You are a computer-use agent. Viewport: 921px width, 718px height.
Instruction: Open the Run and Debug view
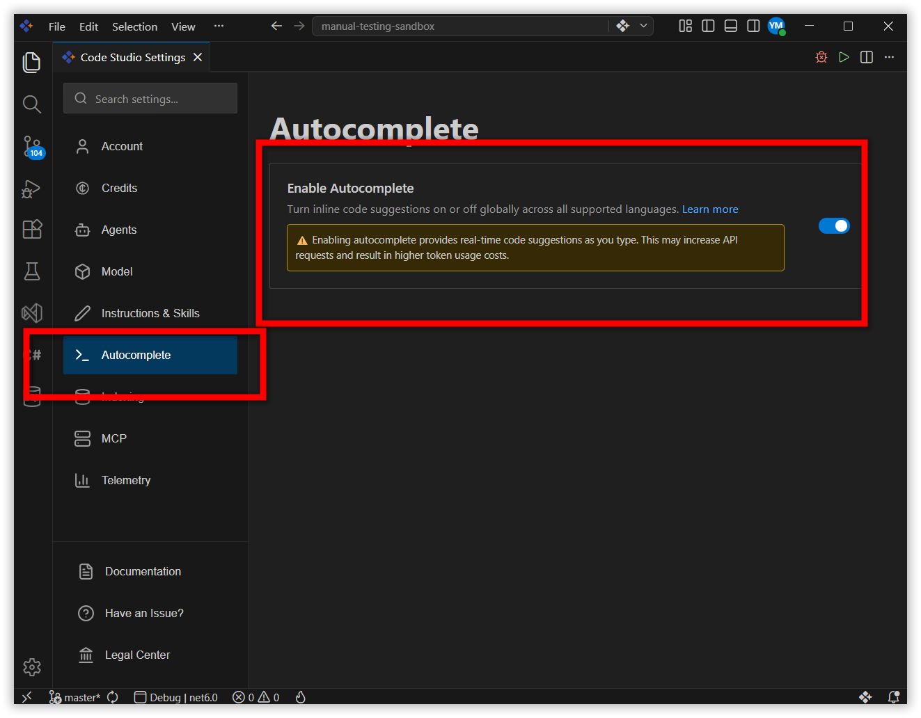[x=32, y=189]
